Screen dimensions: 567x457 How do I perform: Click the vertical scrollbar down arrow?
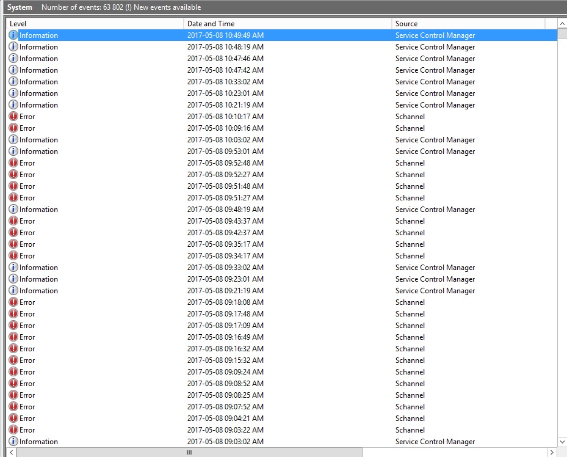562,442
